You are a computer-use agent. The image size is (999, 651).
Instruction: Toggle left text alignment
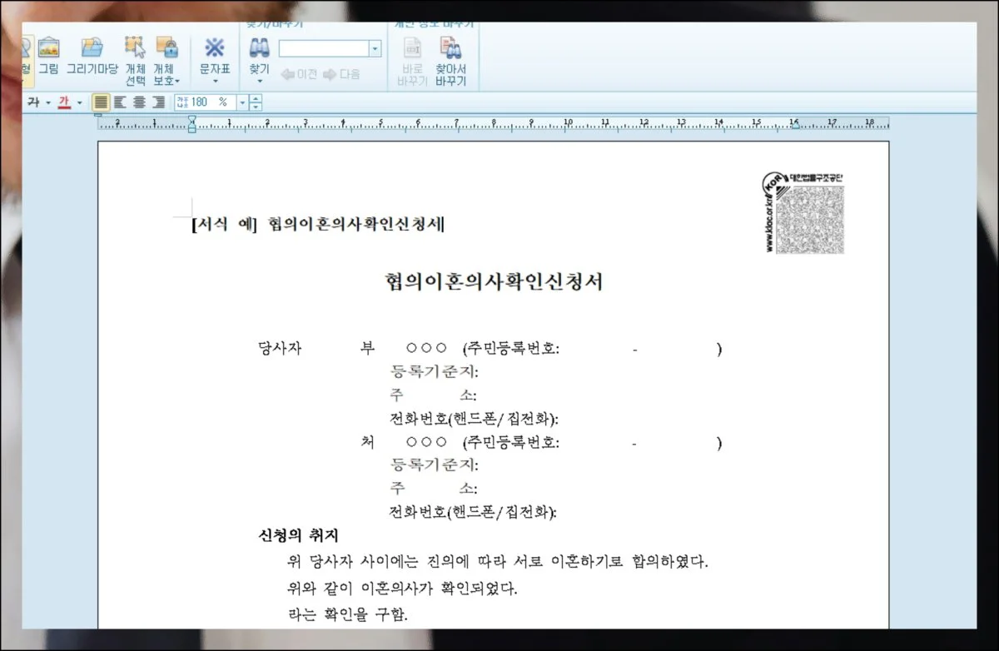click(119, 102)
